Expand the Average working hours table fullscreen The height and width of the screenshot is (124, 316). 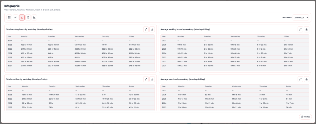click(x=300, y=29)
